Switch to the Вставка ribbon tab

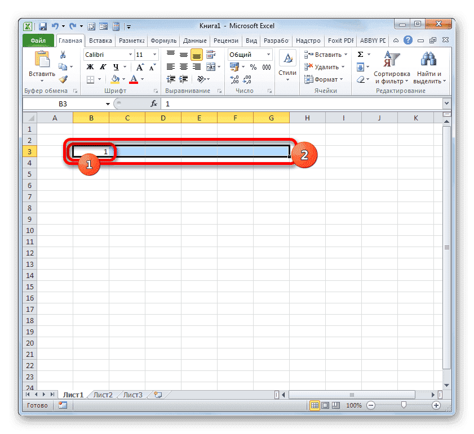[100, 40]
